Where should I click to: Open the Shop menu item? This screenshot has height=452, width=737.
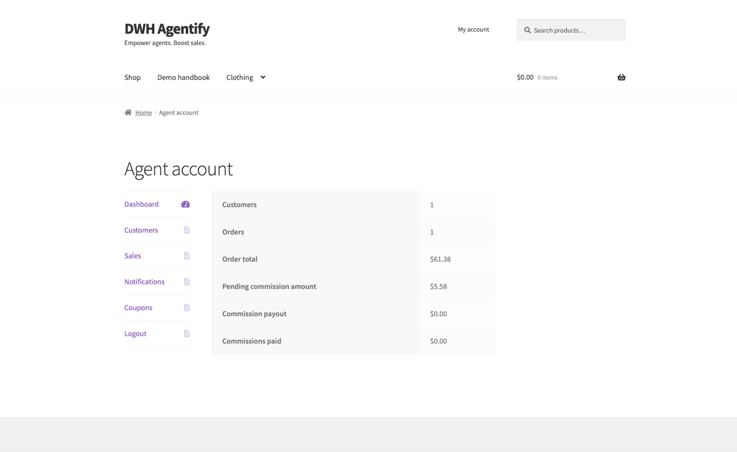pos(133,77)
